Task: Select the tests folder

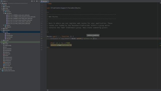Action: pyautogui.click(x=20, y=42)
